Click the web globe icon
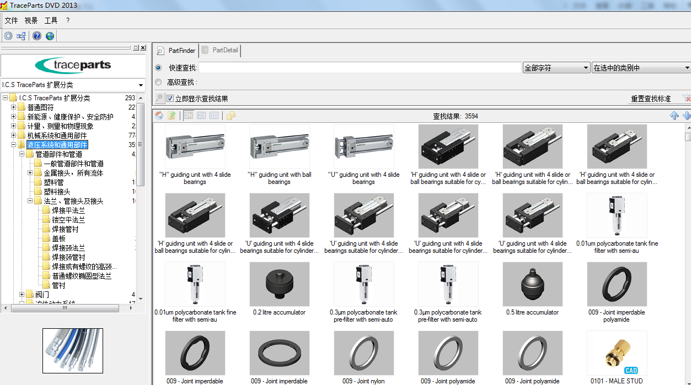Screen dimensions: 691x385 coord(50,36)
